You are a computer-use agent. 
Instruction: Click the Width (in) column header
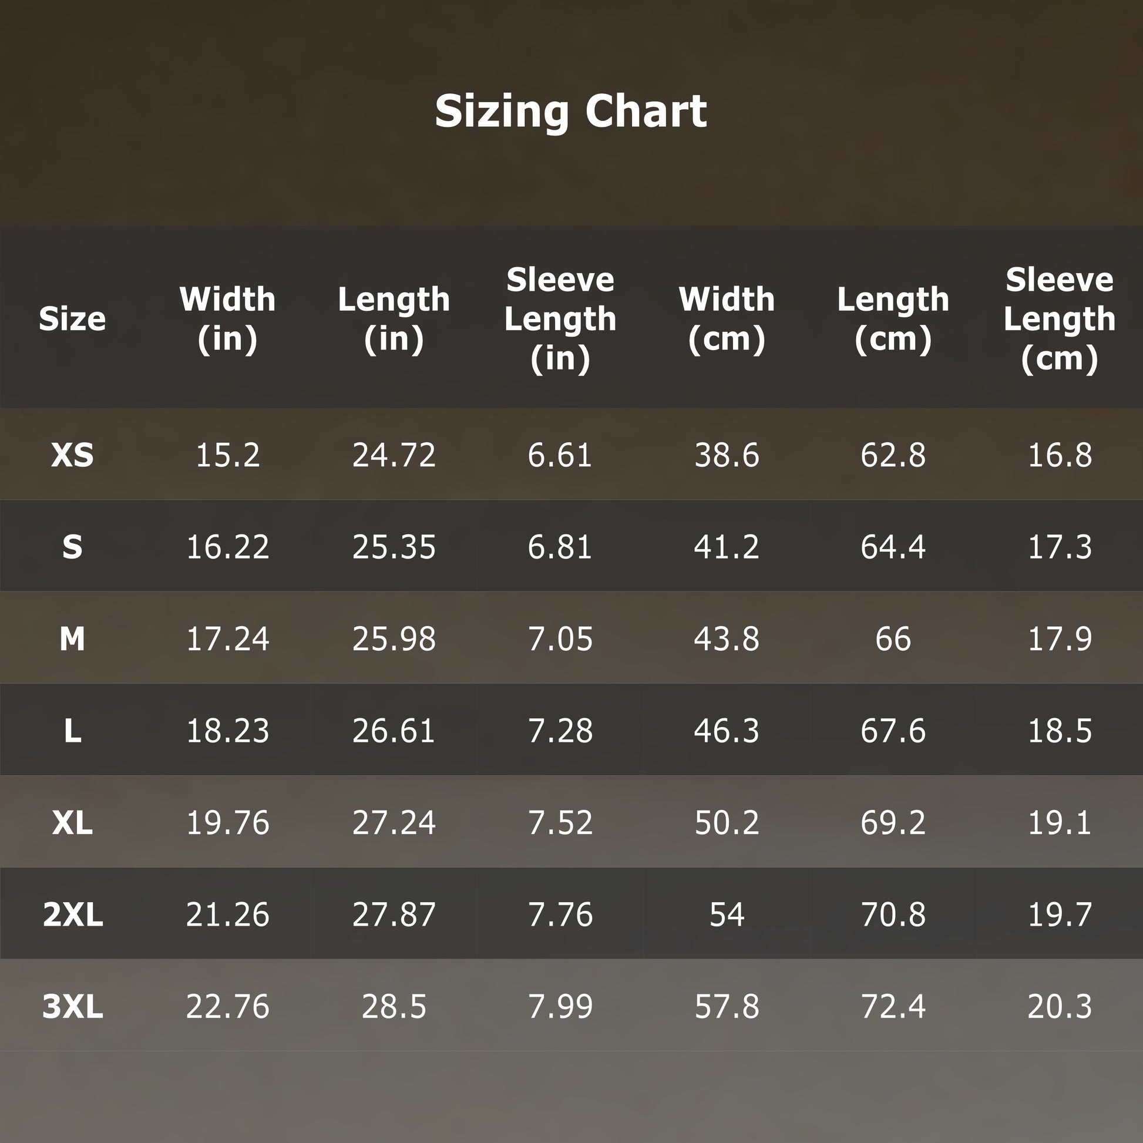[227, 319]
